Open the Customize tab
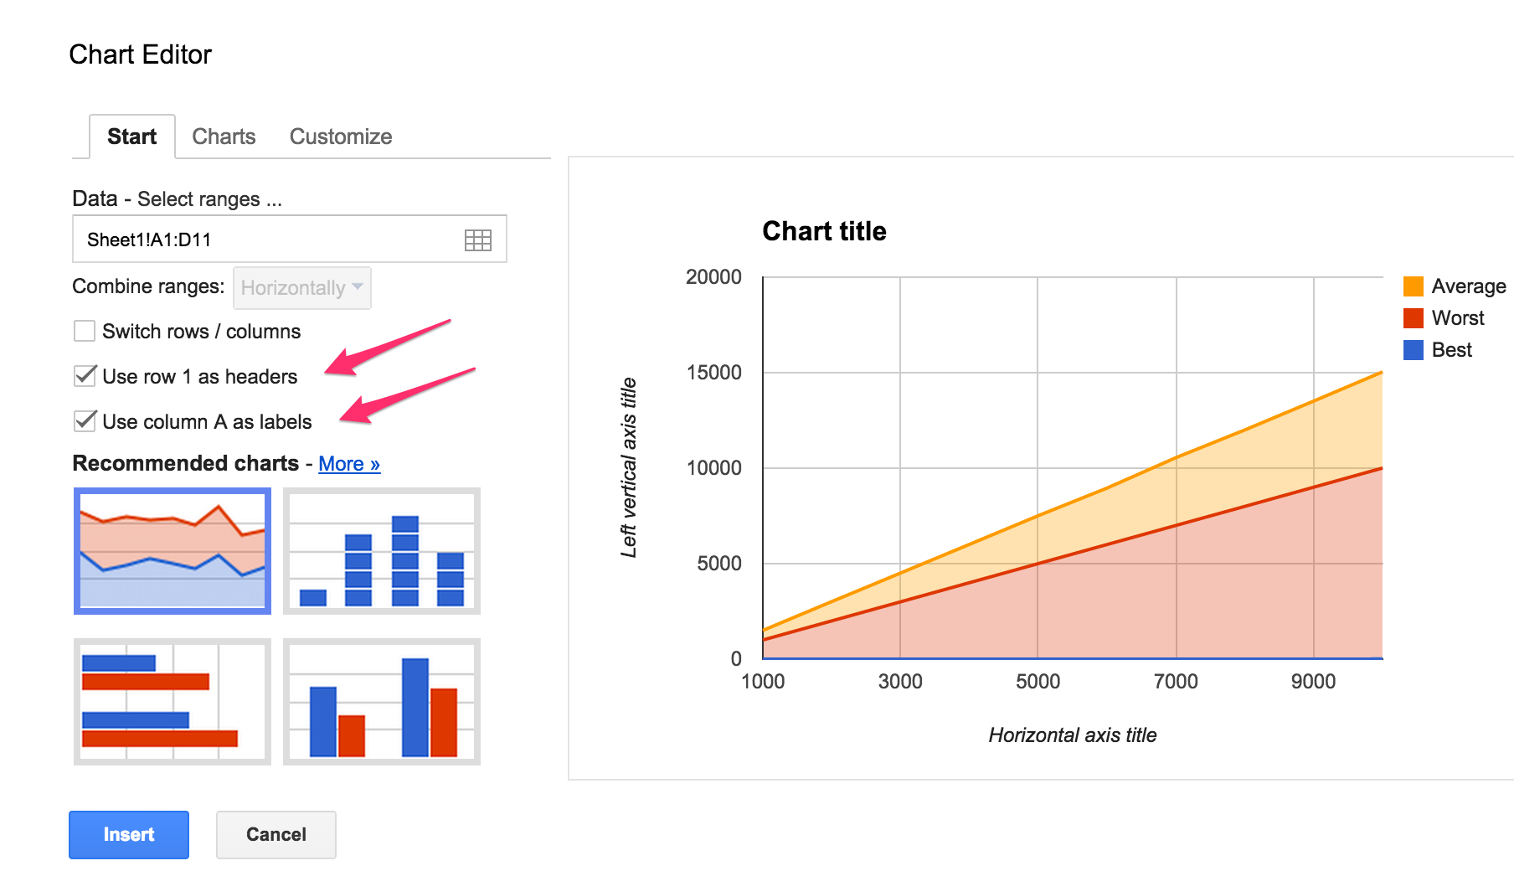This screenshot has width=1514, height=871. (341, 137)
